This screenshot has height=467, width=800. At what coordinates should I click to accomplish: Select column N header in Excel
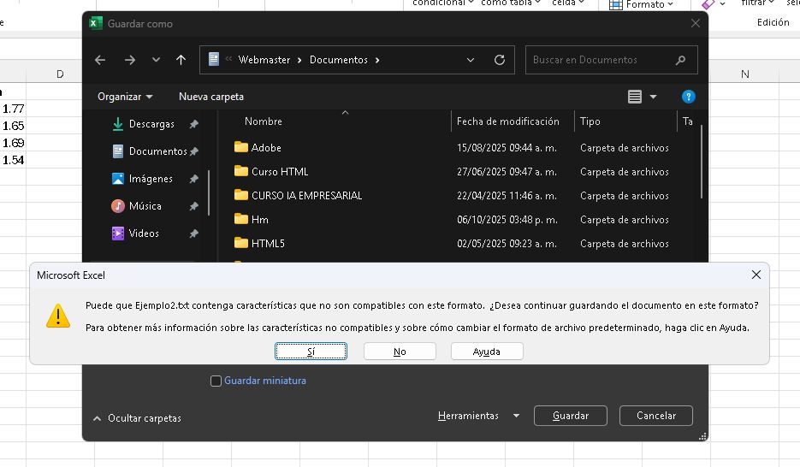(745, 74)
